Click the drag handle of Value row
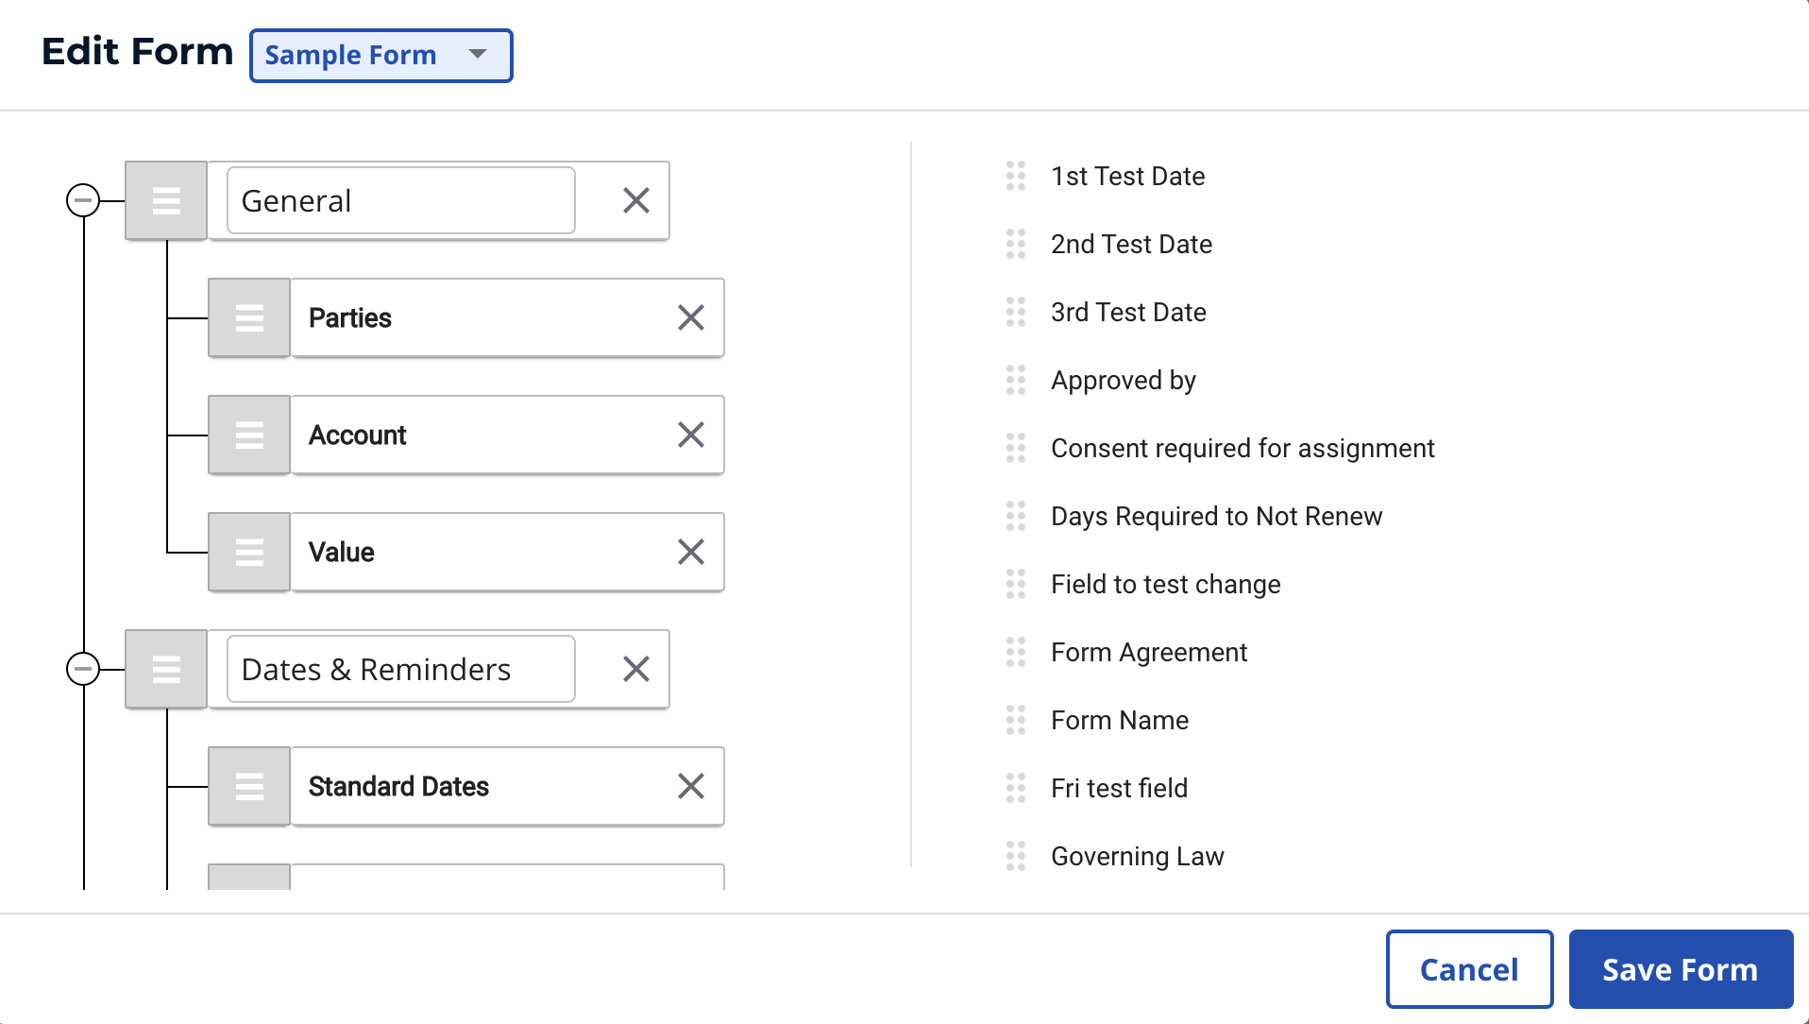The width and height of the screenshot is (1809, 1024). tap(249, 552)
